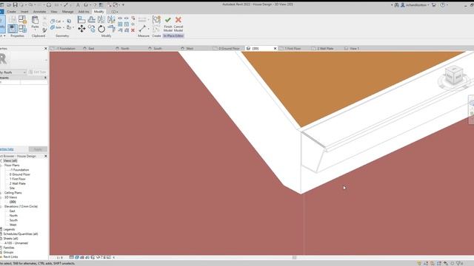
Task: Select {3D} under 3D Views in browser
Action: (13, 202)
